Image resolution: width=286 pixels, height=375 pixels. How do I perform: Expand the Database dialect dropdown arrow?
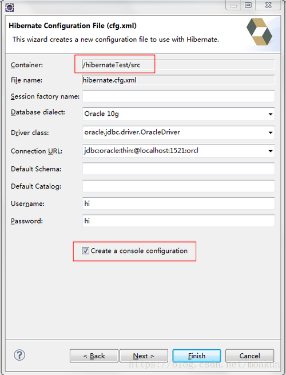tap(270, 114)
